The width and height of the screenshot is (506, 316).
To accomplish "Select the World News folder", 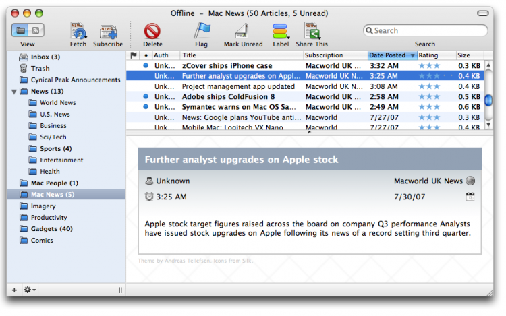I will click(x=66, y=103).
